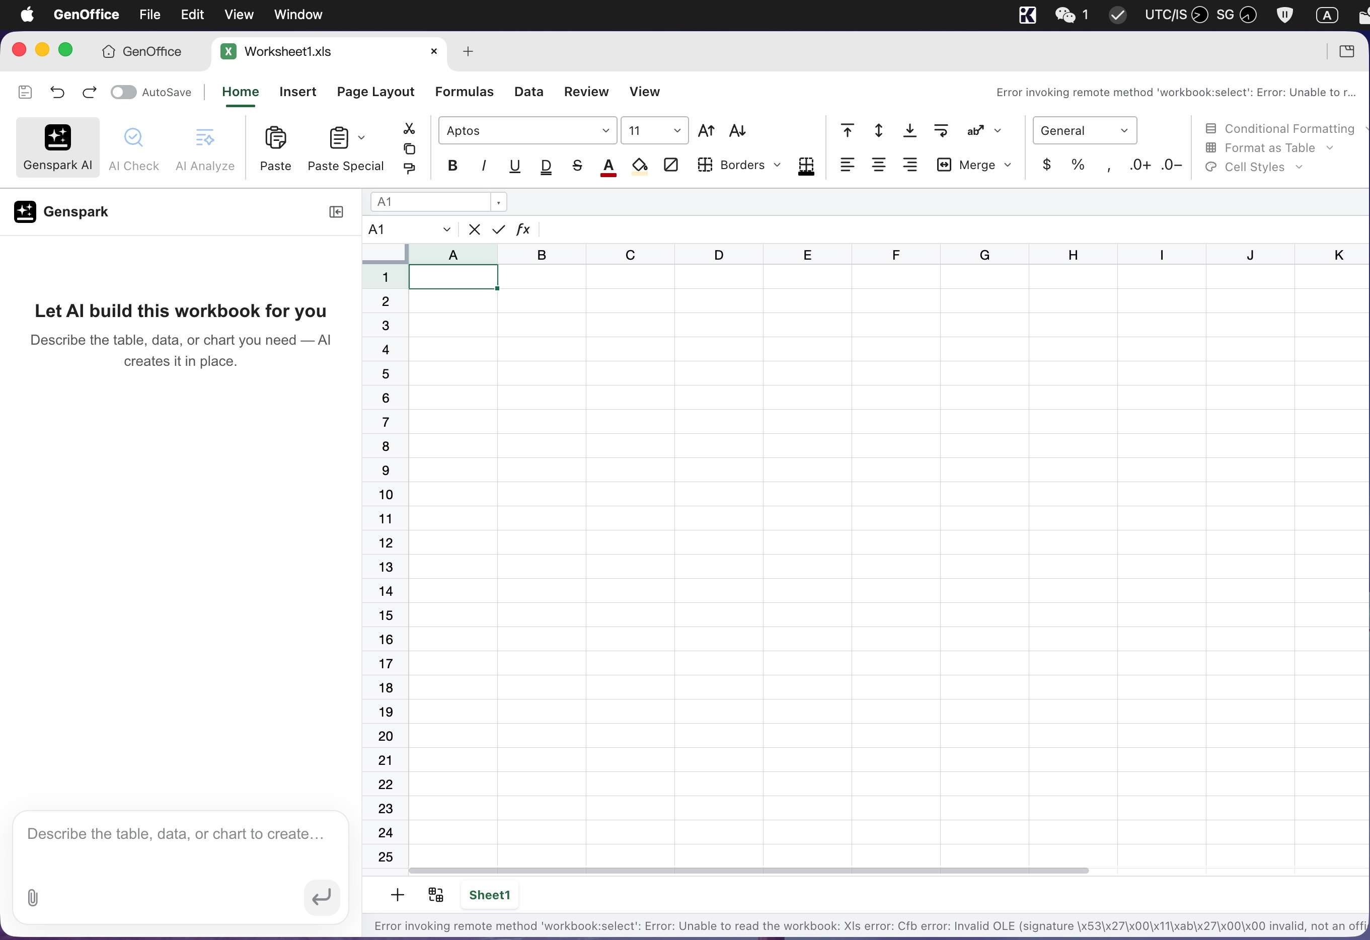The height and width of the screenshot is (940, 1370).
Task: Toggle Bold formatting
Action: point(452,165)
